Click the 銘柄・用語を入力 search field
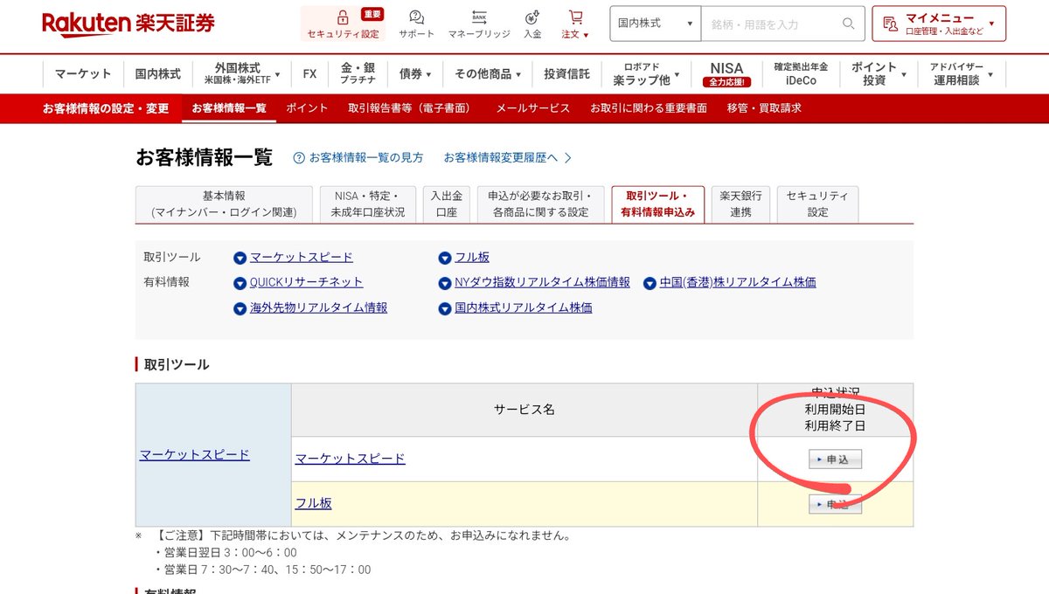Image resolution: width=1049 pixels, height=594 pixels. pyautogui.click(x=771, y=24)
